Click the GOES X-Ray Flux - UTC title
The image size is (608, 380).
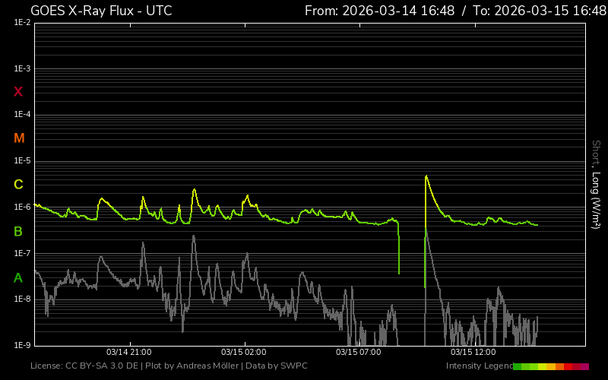coord(101,11)
